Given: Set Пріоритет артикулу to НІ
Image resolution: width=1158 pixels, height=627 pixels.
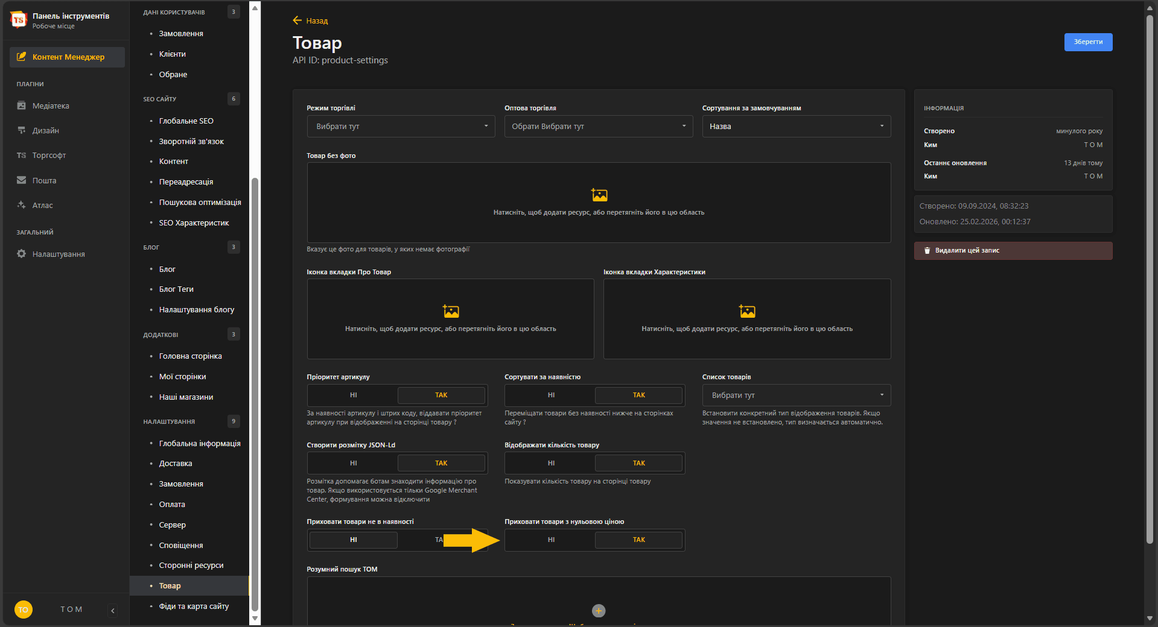Looking at the screenshot, I should 354,395.
